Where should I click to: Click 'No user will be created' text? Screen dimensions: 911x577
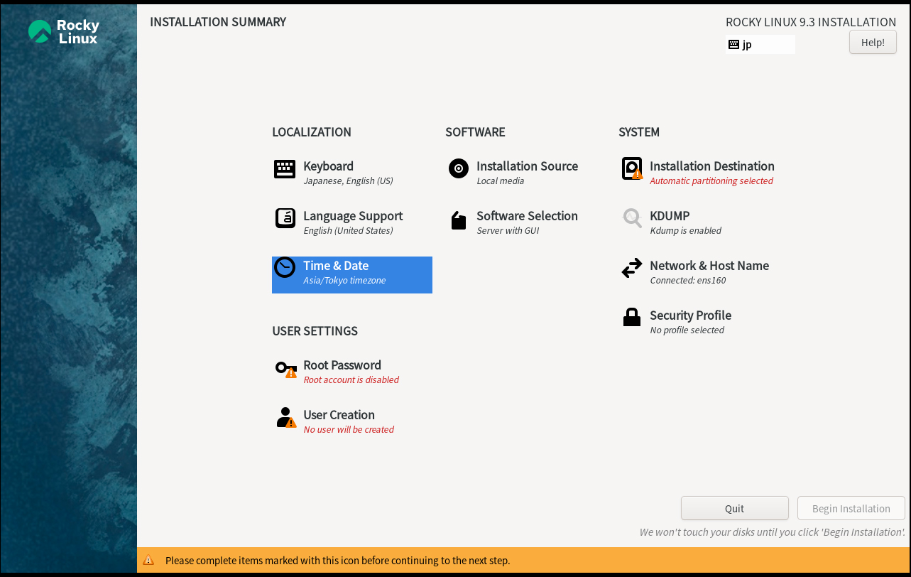pos(349,430)
